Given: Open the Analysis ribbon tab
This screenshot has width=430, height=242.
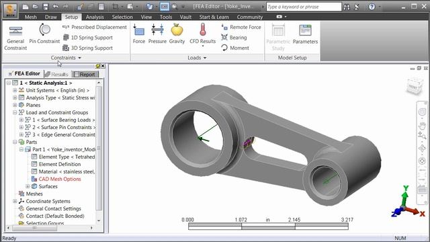Looking at the screenshot, I should [95, 17].
